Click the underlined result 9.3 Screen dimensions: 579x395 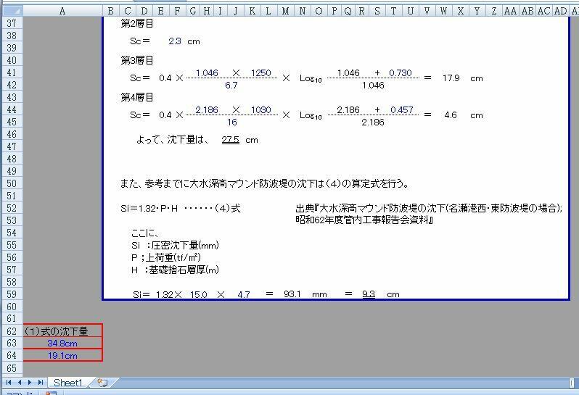369,294
